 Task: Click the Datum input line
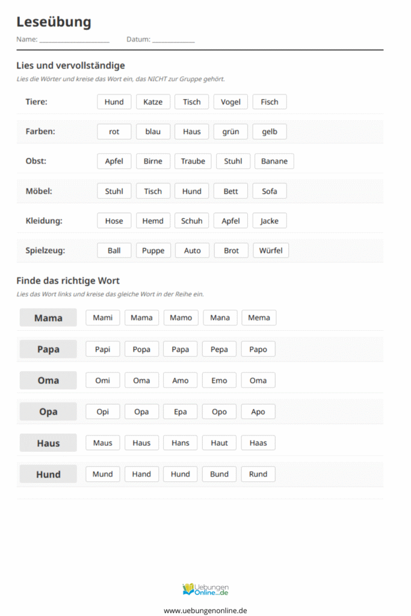pos(173,40)
